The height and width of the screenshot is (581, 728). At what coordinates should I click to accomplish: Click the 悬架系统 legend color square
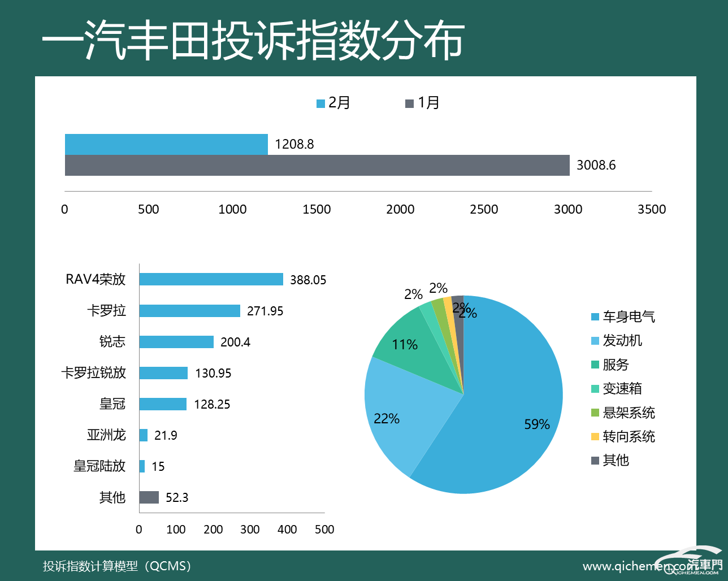tap(595, 413)
